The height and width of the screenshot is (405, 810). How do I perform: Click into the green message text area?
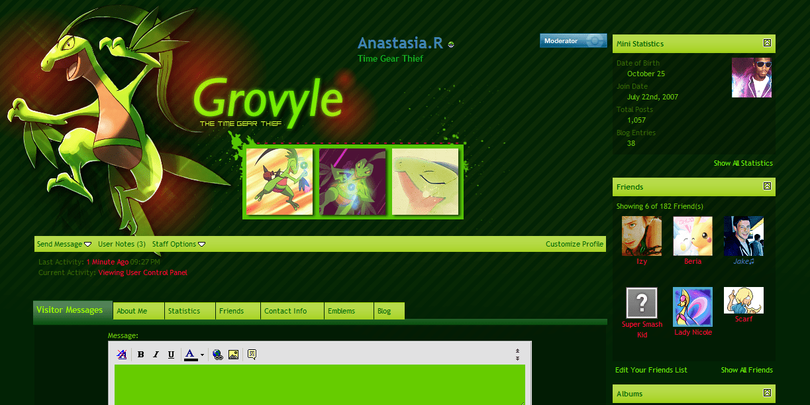coord(320,384)
